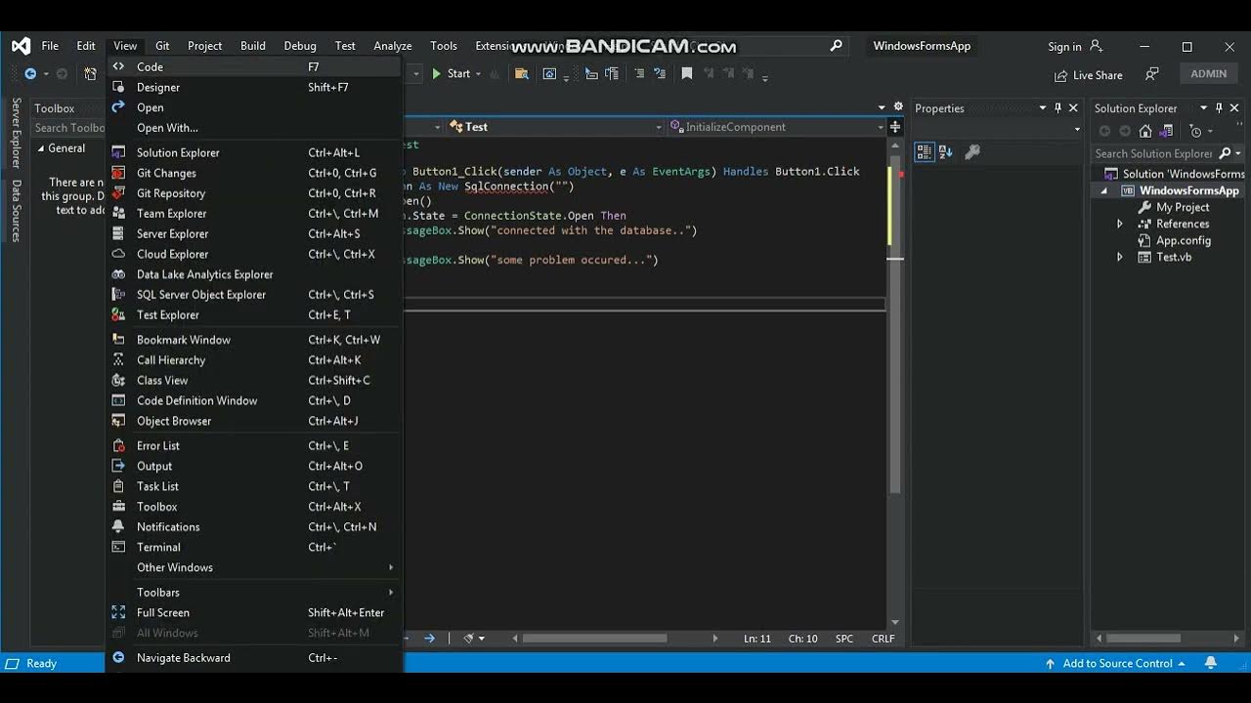Select App.config in Solution Explorer
Viewport: 1251px width, 703px height.
[1183, 240]
